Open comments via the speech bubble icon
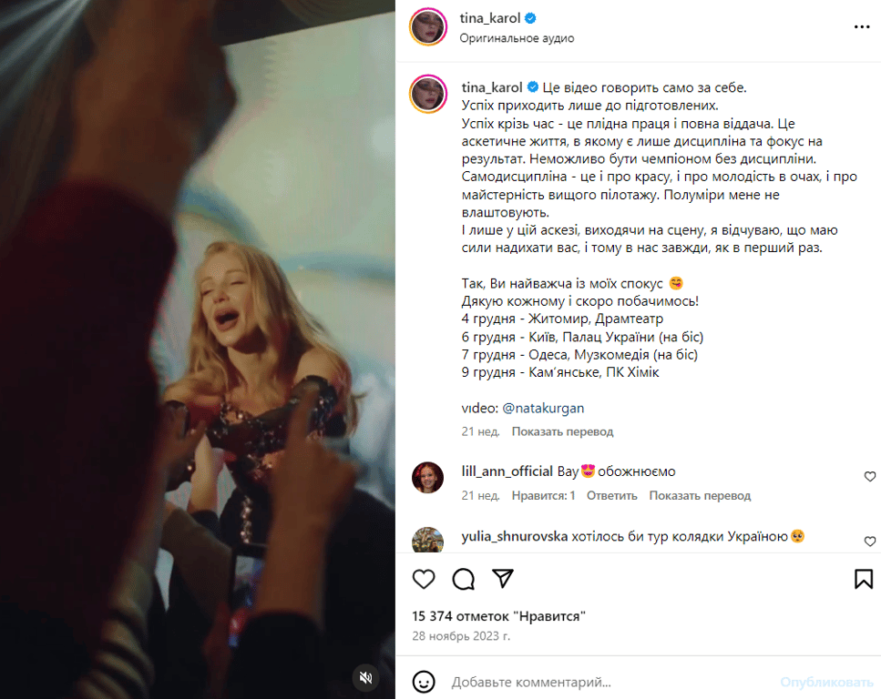The width and height of the screenshot is (881, 699). [x=463, y=579]
